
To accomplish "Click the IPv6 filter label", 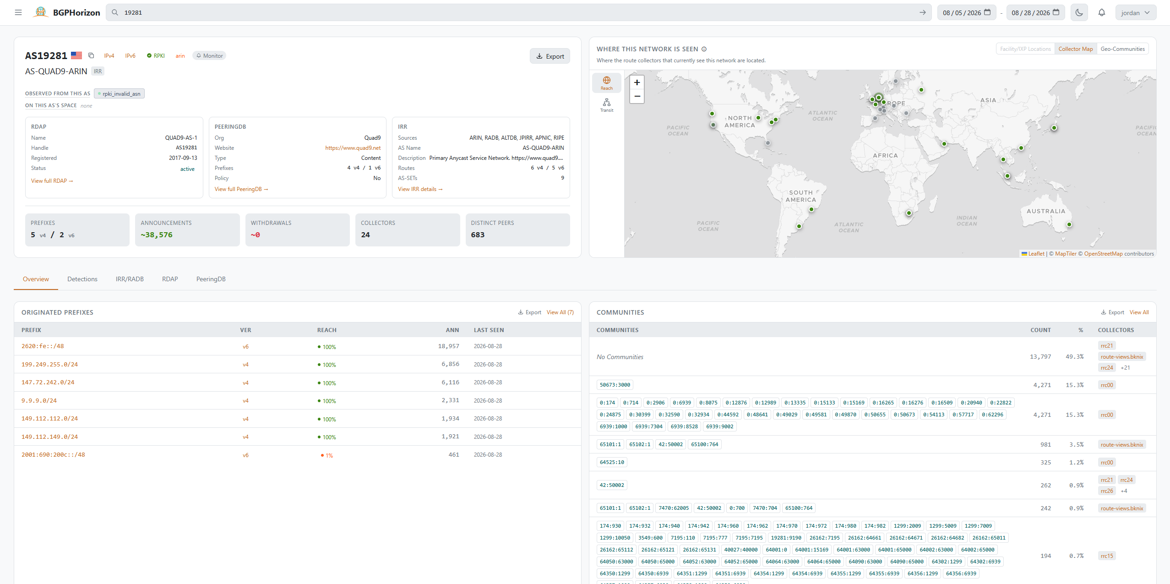I will coord(130,55).
